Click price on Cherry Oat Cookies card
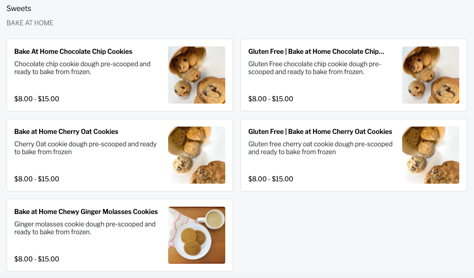The image size is (474, 278). (37, 179)
